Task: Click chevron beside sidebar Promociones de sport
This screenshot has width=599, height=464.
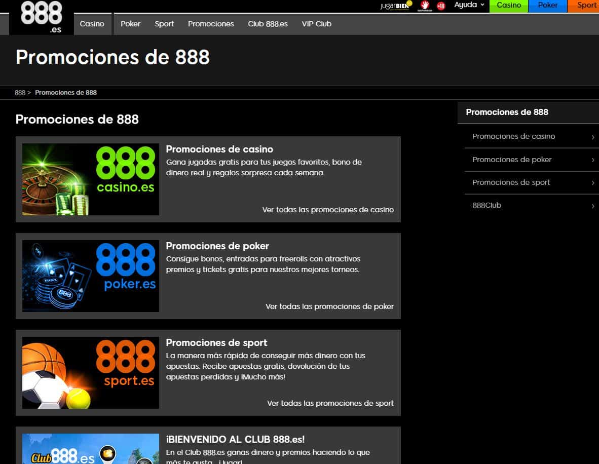Action: (x=593, y=183)
